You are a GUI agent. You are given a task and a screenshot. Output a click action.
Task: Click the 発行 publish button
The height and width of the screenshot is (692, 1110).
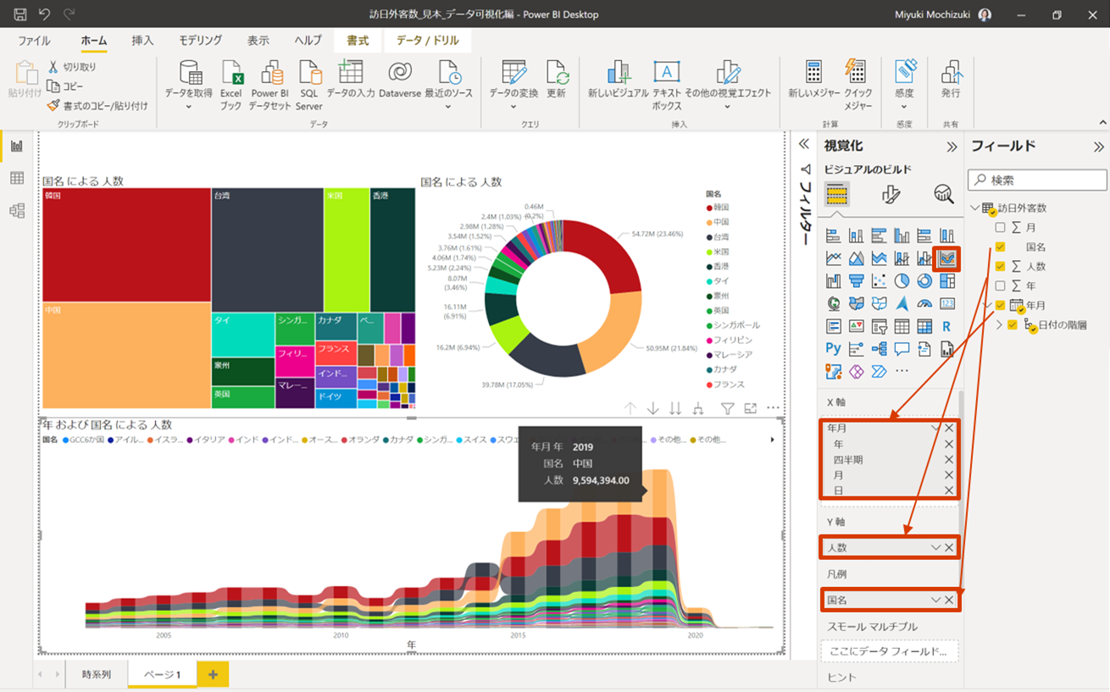(x=951, y=82)
